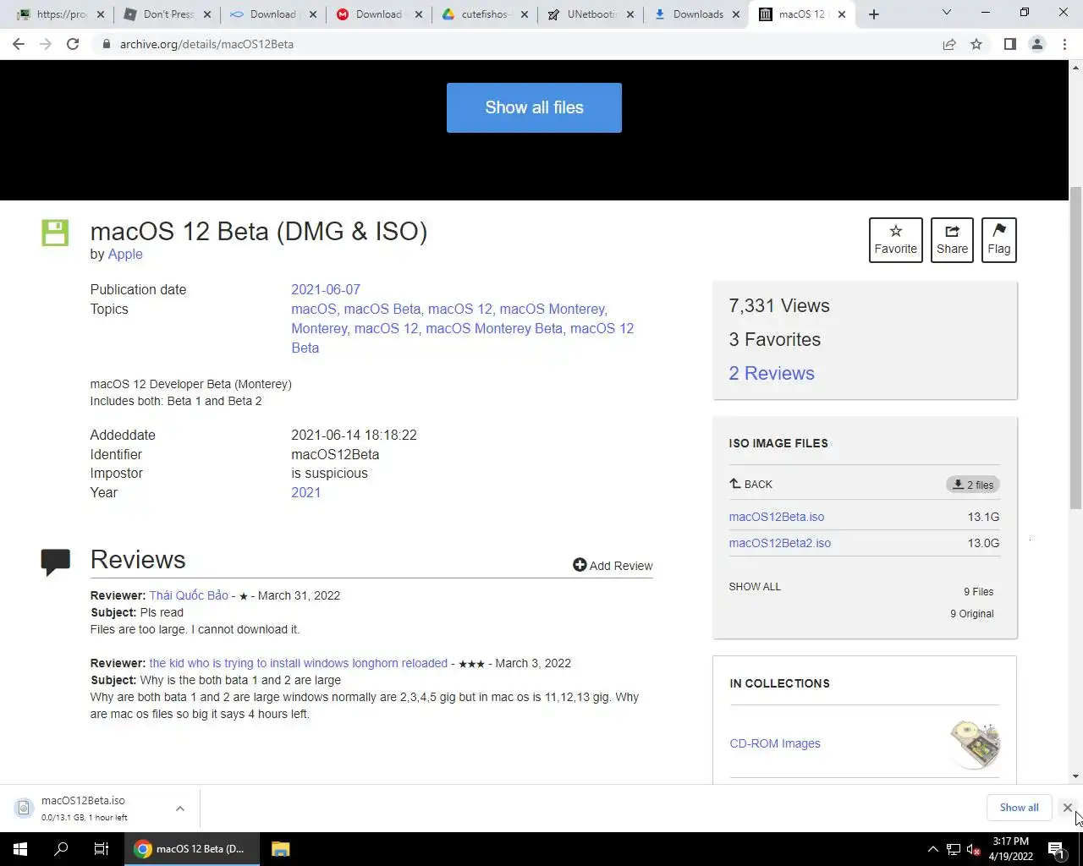This screenshot has width=1083, height=866.
Task: Expand the macOS12Beta.iso download options chevron
Action: [x=180, y=808]
